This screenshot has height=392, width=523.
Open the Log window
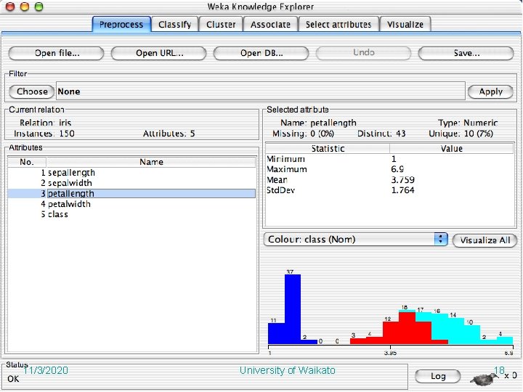438,377
